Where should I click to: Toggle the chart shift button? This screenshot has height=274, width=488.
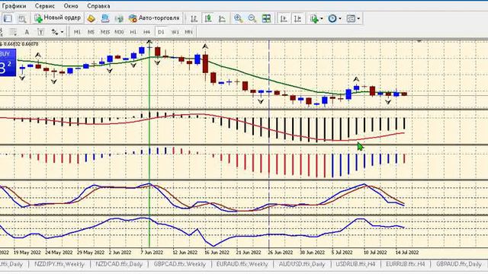(x=297, y=18)
